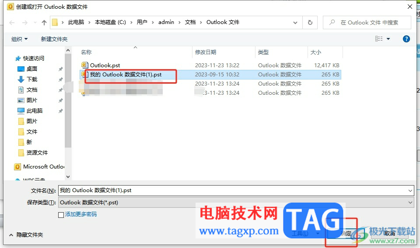
Task: Click the search box for Outlook 文件
Action: tap(367, 23)
